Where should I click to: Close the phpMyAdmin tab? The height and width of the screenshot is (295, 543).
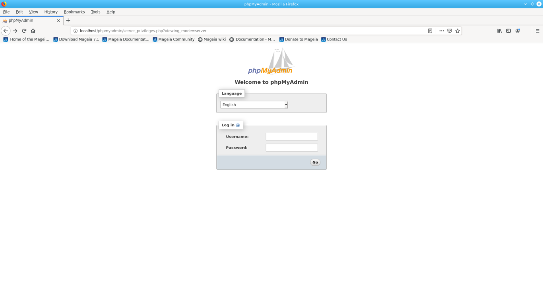pyautogui.click(x=58, y=20)
